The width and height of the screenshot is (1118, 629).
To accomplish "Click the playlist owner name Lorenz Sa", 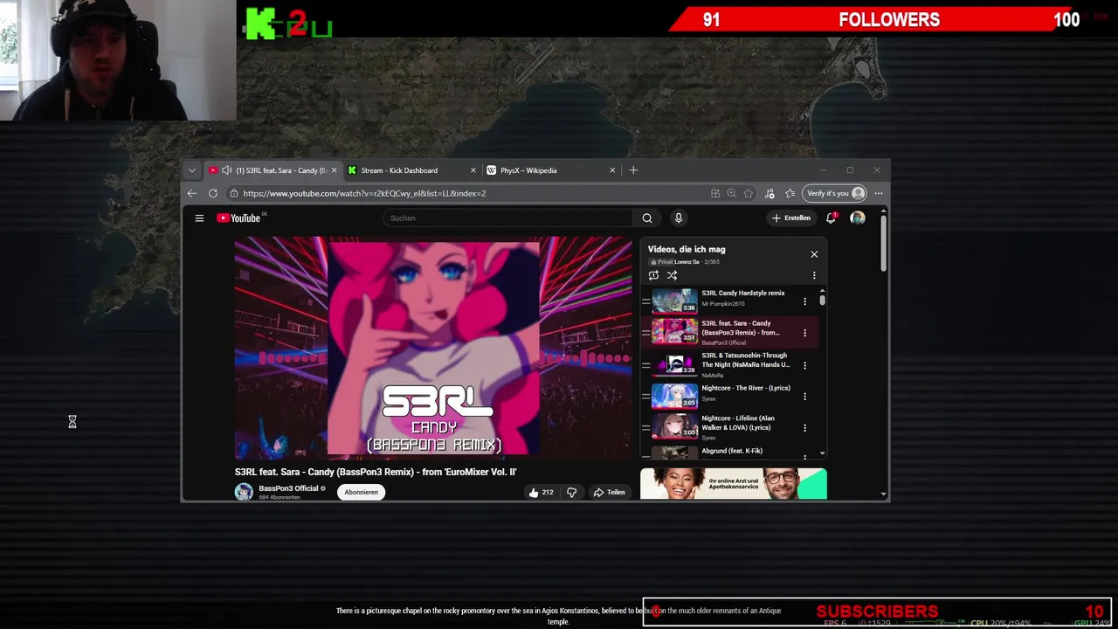I will click(x=687, y=262).
